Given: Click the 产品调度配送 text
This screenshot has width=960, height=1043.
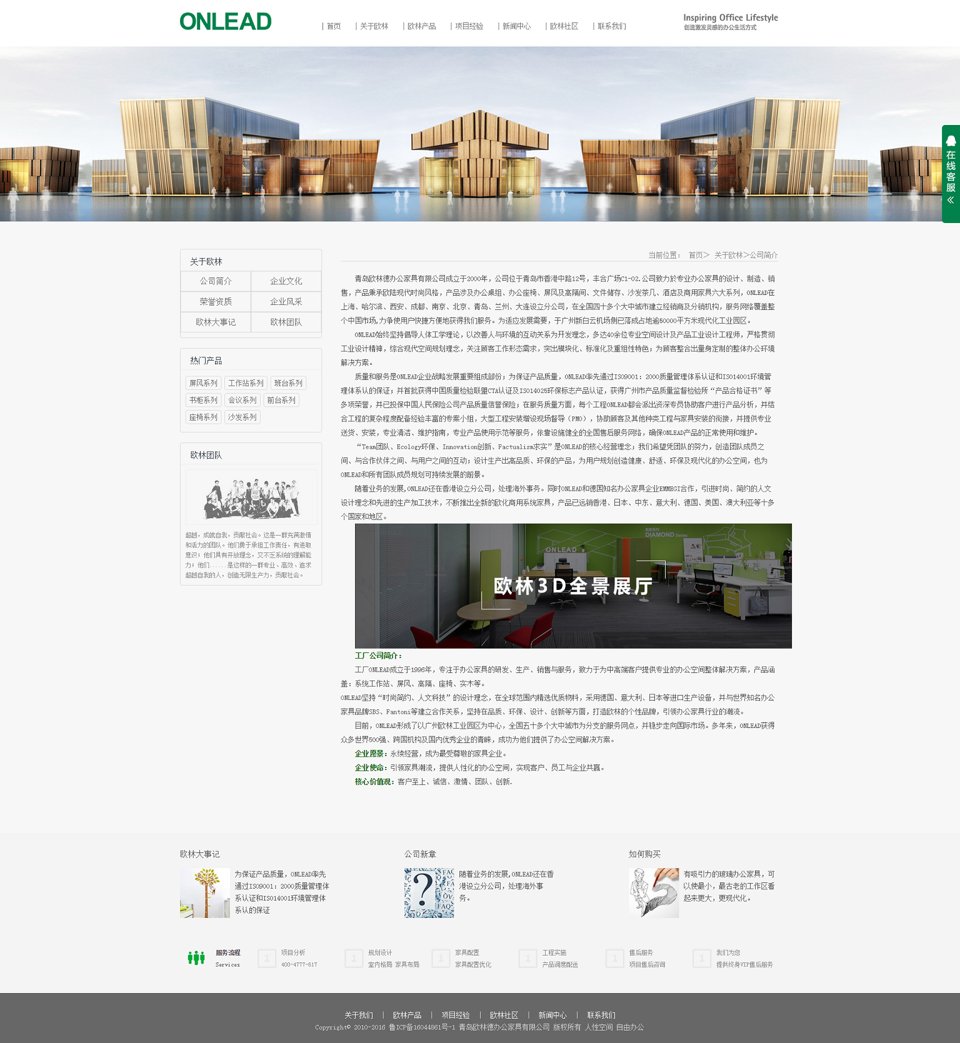Looking at the screenshot, I should coord(560,965).
